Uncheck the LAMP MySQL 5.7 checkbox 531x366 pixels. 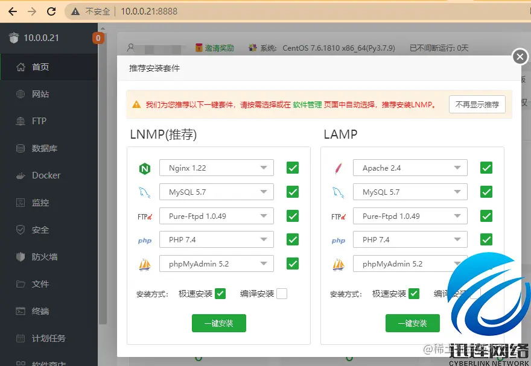click(x=486, y=192)
